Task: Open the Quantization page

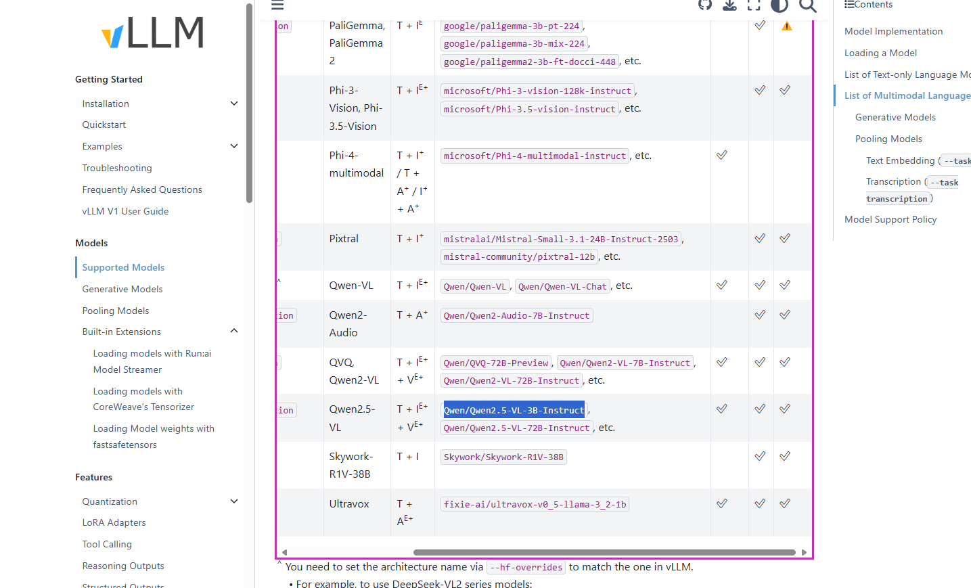Action: click(x=110, y=502)
